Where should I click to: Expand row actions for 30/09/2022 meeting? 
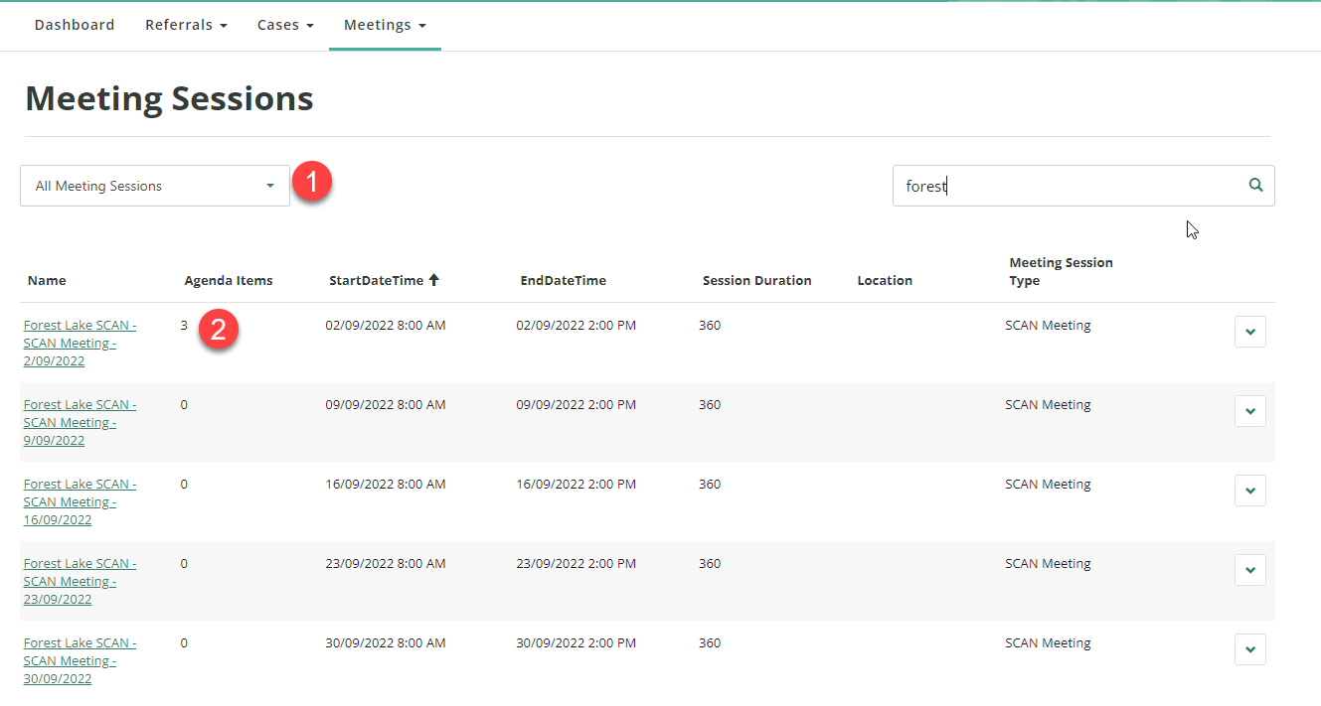pos(1249,649)
